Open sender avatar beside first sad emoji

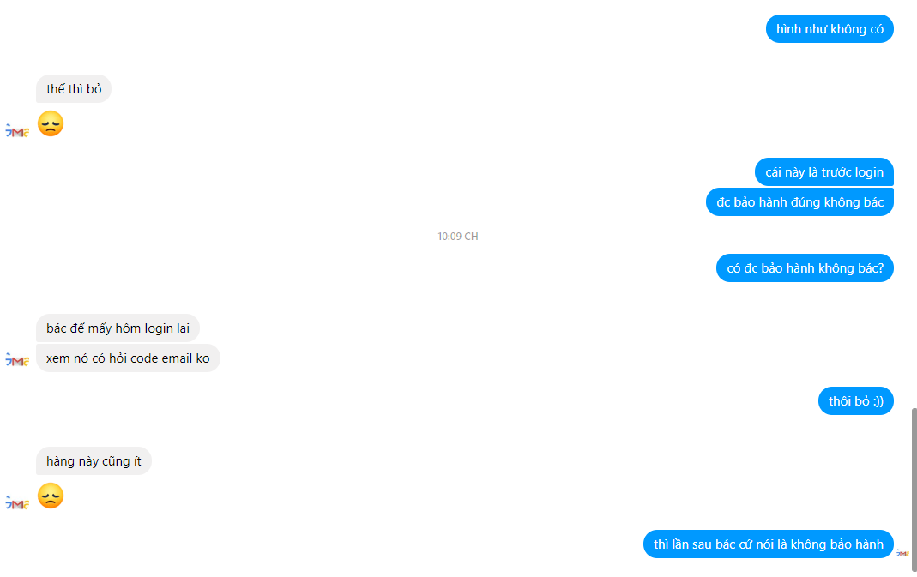pyautogui.click(x=17, y=131)
